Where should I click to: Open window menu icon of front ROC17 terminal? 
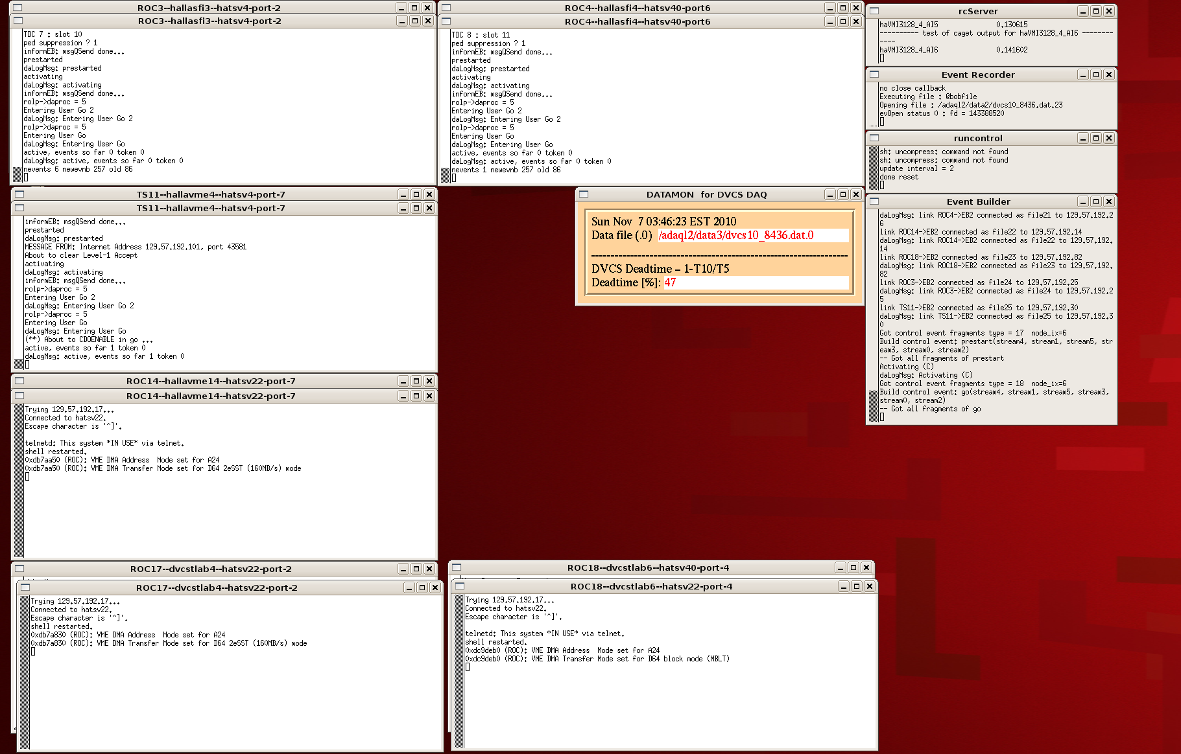coord(25,588)
